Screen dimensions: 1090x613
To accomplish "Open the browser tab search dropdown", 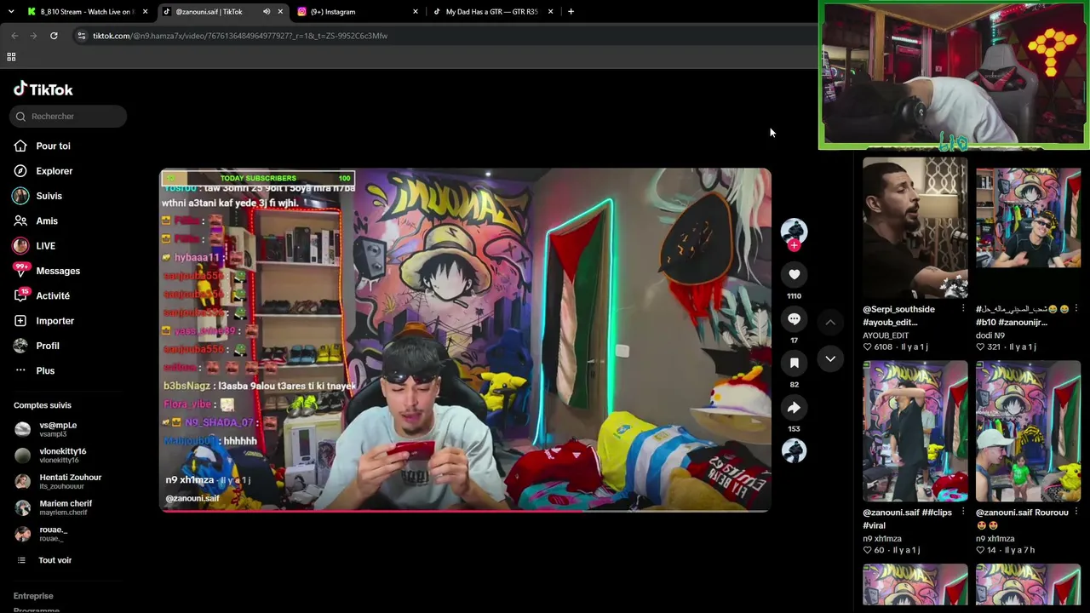I will 11,12.
